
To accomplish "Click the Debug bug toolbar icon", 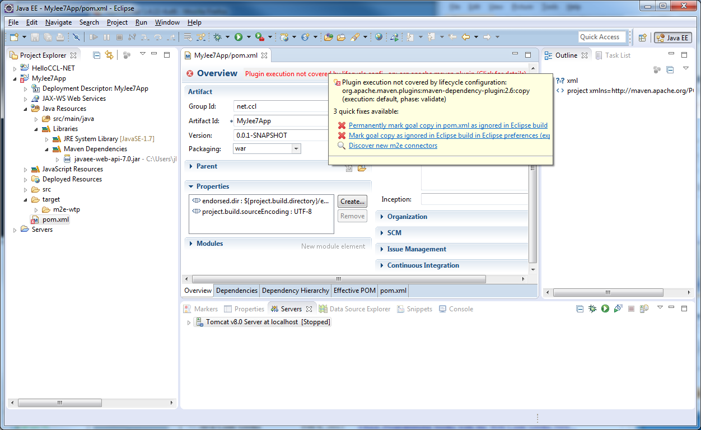I will (x=218, y=37).
